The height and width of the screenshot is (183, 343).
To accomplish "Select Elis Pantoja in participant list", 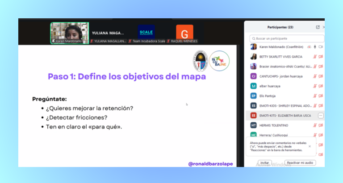I will click(x=269, y=96).
